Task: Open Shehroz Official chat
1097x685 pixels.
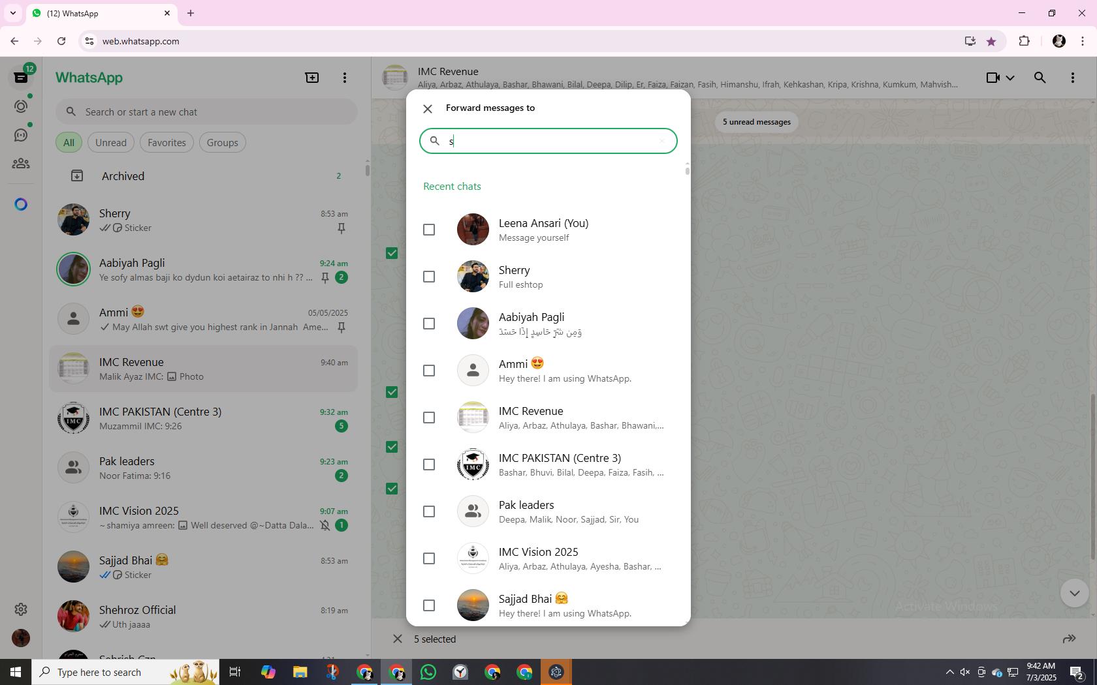Action: (x=203, y=617)
